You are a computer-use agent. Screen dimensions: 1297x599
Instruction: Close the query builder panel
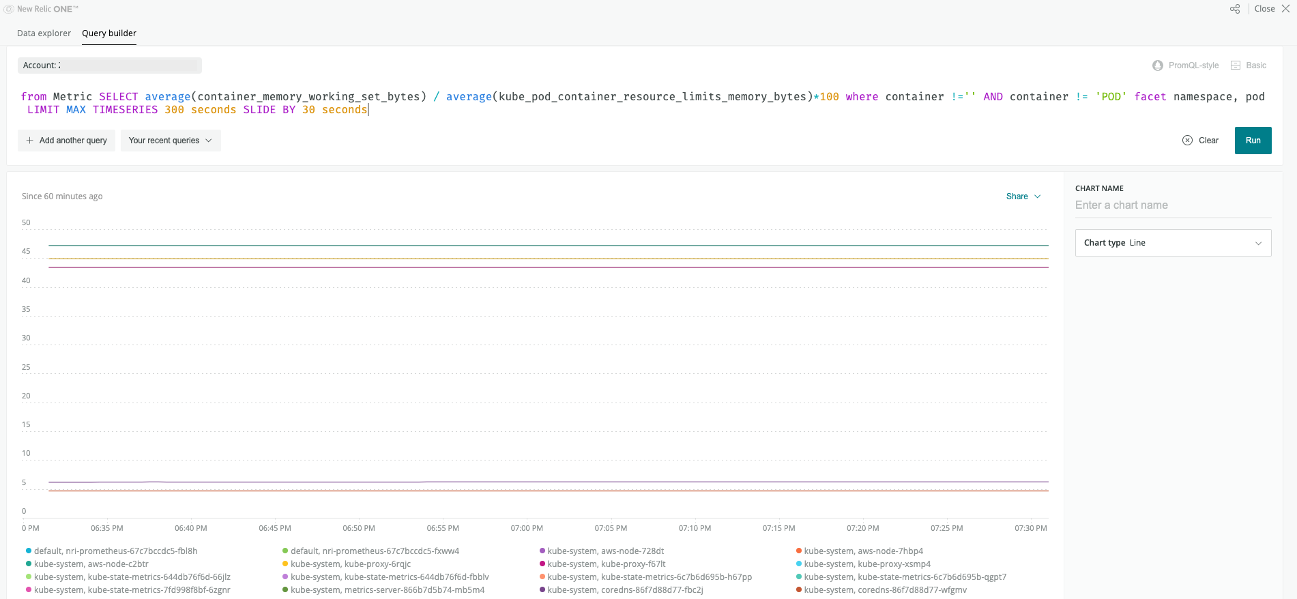1272,9
